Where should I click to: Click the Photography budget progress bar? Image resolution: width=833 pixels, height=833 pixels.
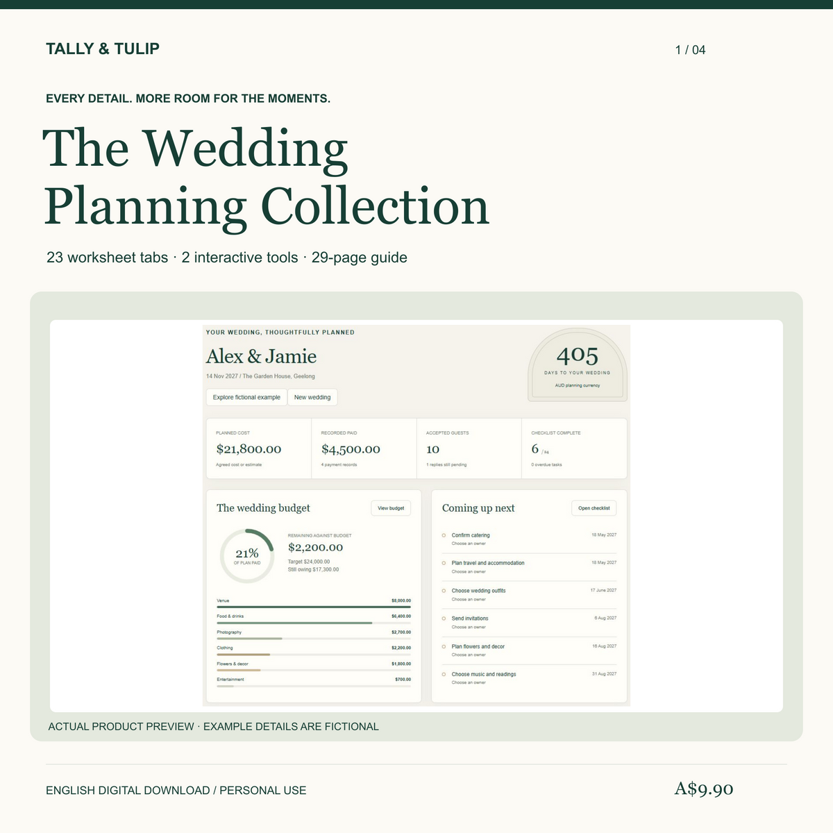pos(314,639)
